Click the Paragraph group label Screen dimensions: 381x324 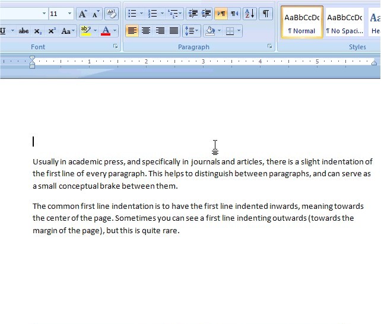(x=193, y=47)
